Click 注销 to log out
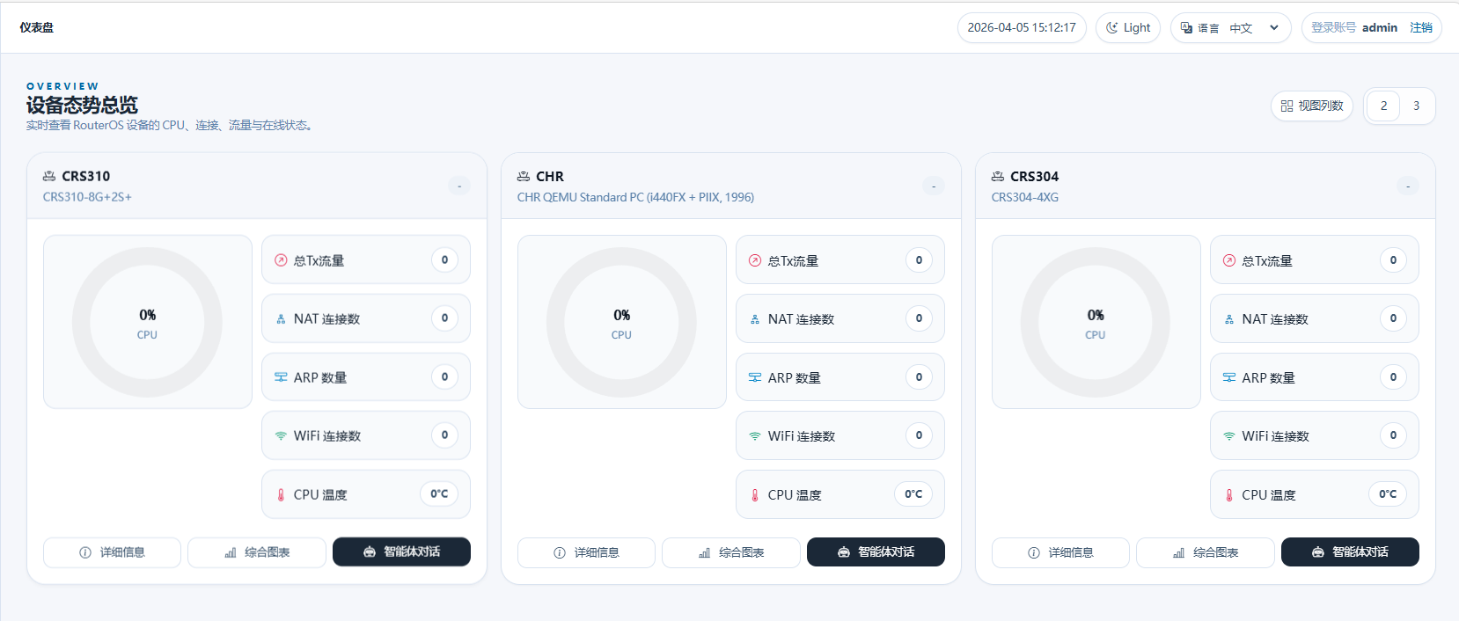The height and width of the screenshot is (621, 1459). 1421,27
